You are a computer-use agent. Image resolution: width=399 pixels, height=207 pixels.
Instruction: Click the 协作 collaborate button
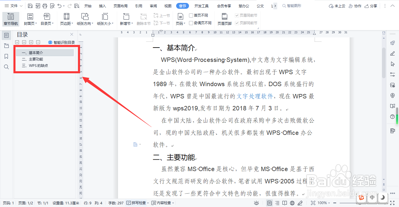pyautogui.click(x=355, y=6)
